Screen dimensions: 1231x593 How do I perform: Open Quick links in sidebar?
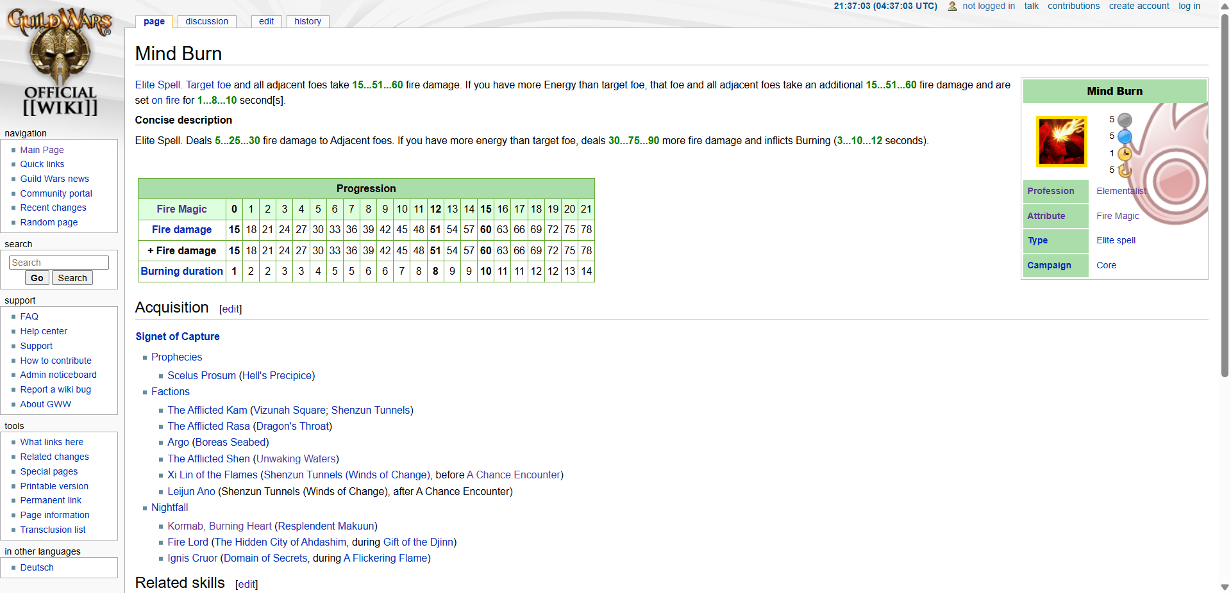tap(42, 164)
